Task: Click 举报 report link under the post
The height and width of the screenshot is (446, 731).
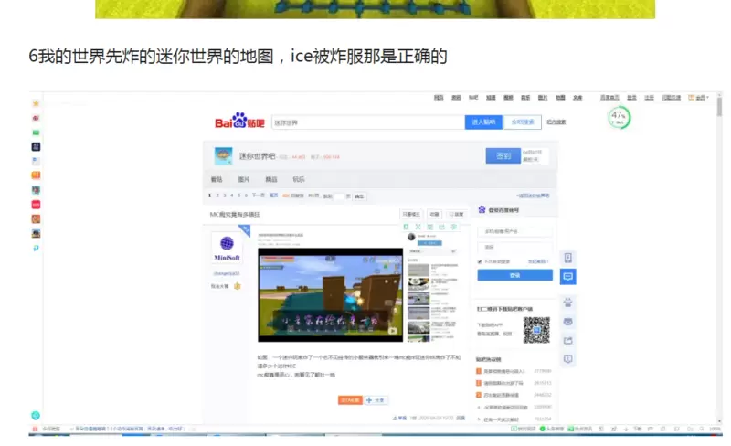Action: (399, 418)
